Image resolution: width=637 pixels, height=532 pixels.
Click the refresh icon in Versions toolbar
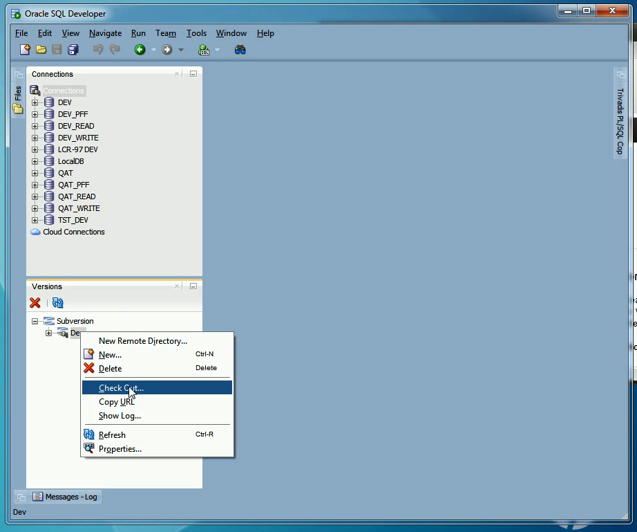(x=57, y=302)
